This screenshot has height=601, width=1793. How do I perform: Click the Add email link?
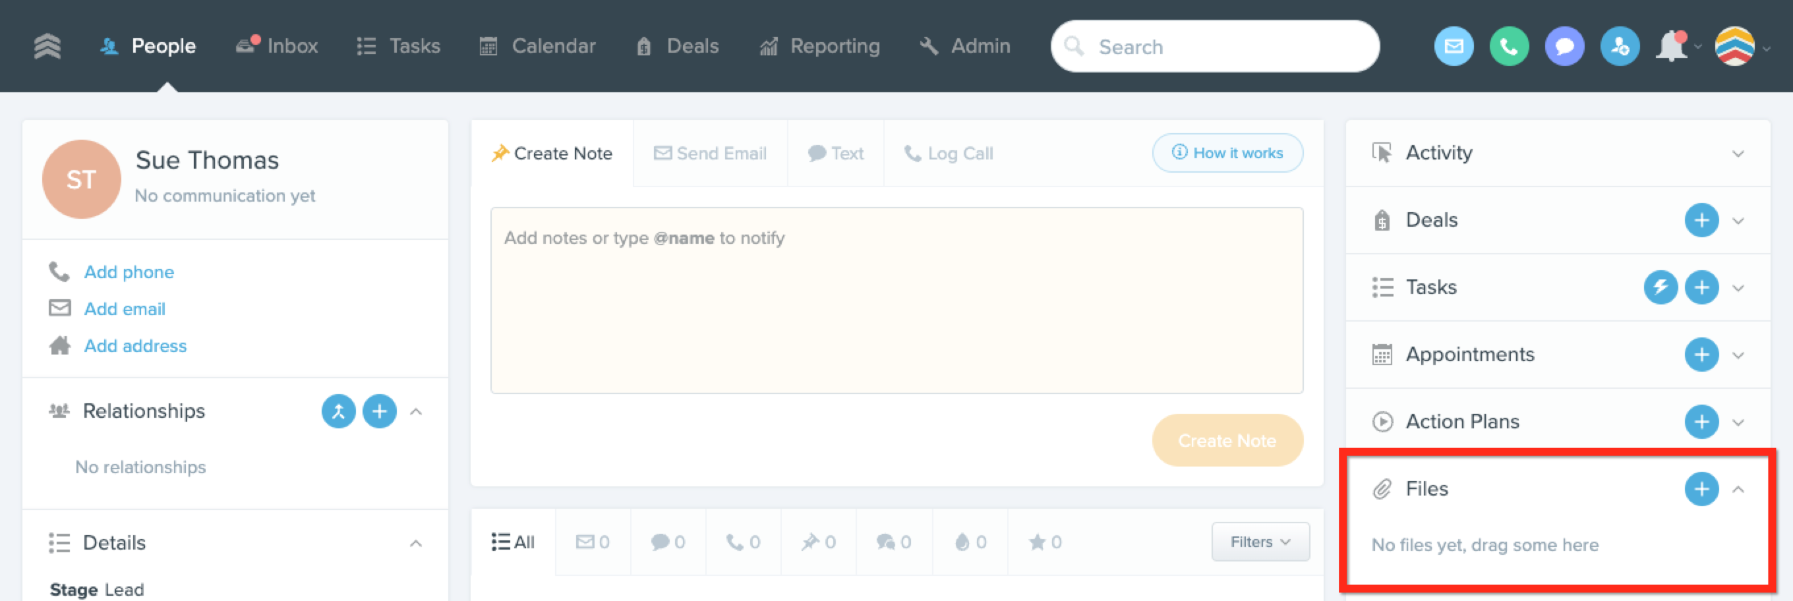click(x=125, y=309)
